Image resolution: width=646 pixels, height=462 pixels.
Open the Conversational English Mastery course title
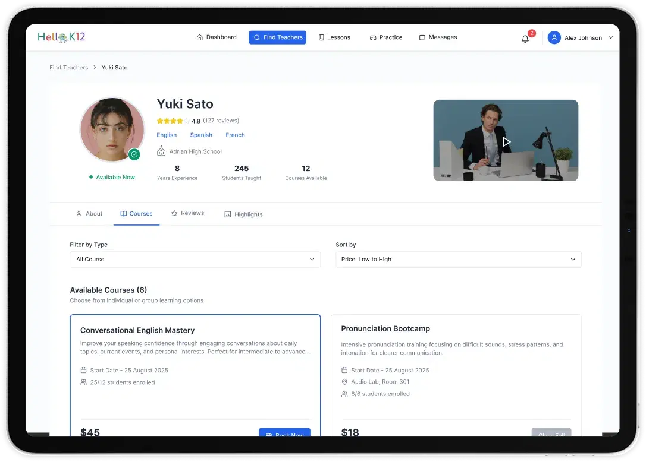click(137, 330)
